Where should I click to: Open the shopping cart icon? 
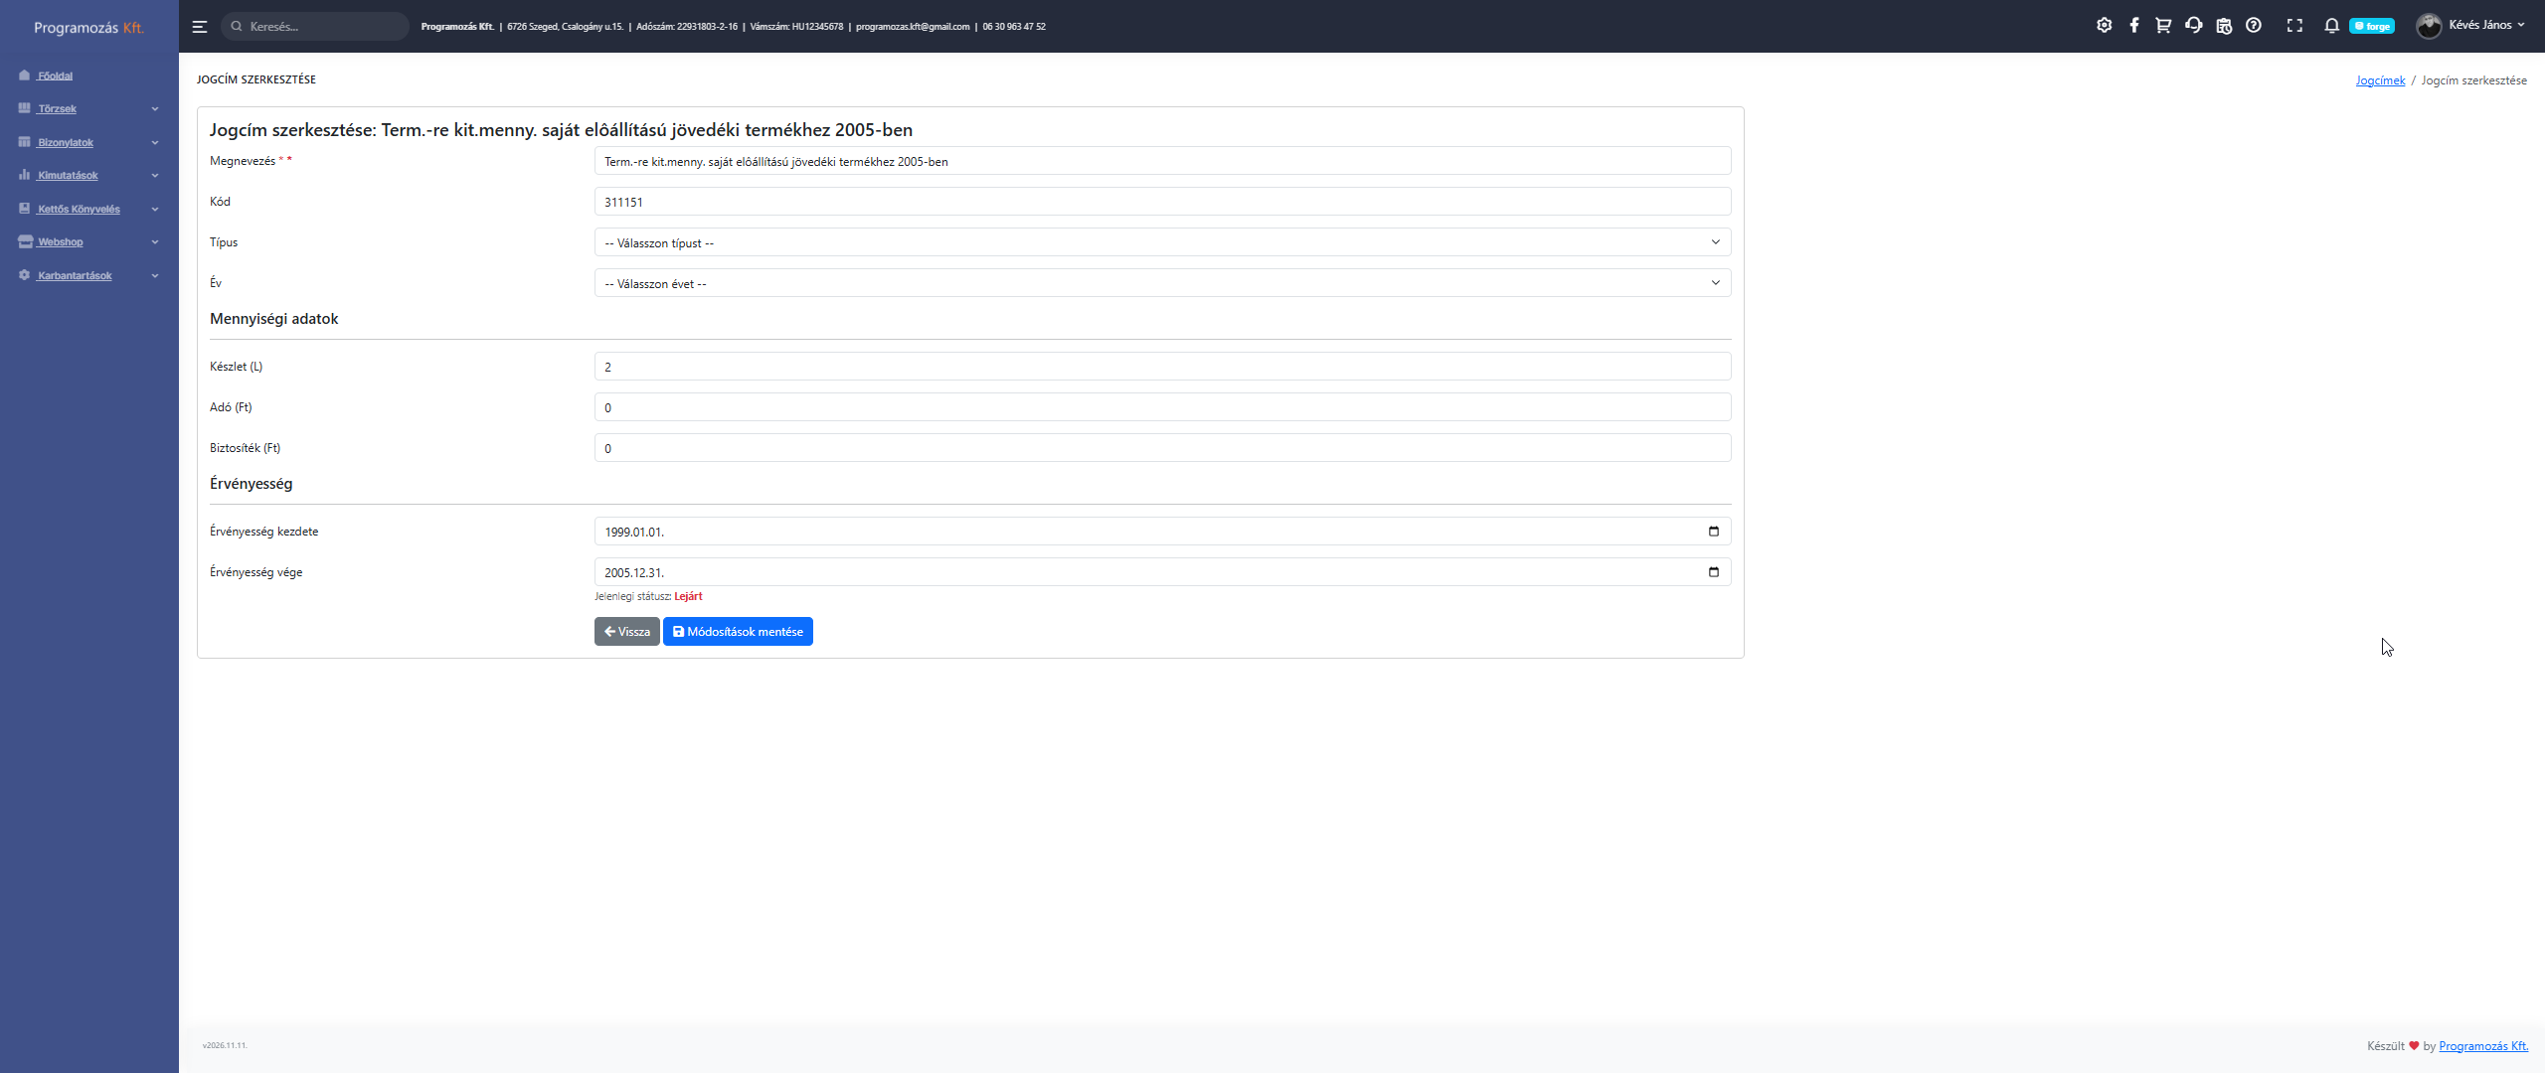[x=2163, y=26]
